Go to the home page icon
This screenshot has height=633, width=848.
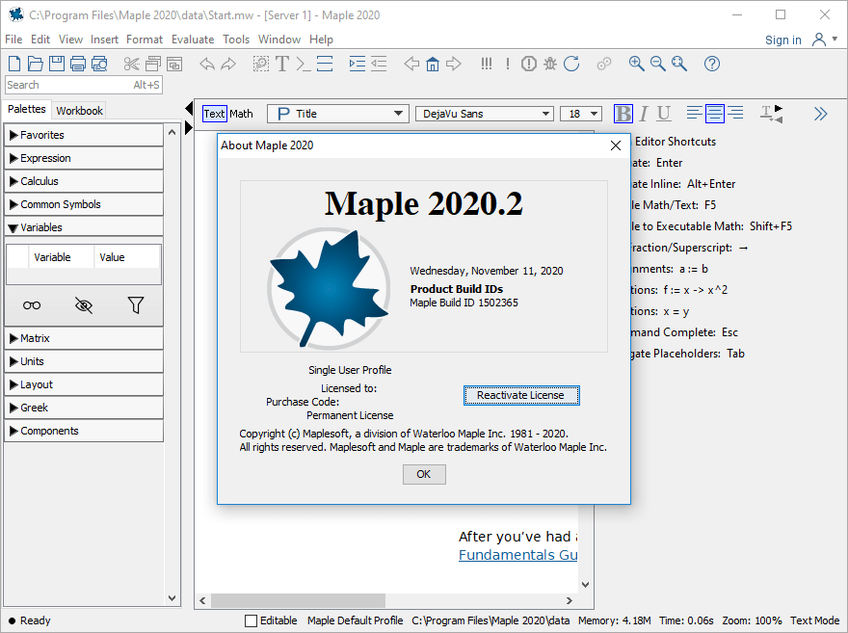click(x=433, y=64)
